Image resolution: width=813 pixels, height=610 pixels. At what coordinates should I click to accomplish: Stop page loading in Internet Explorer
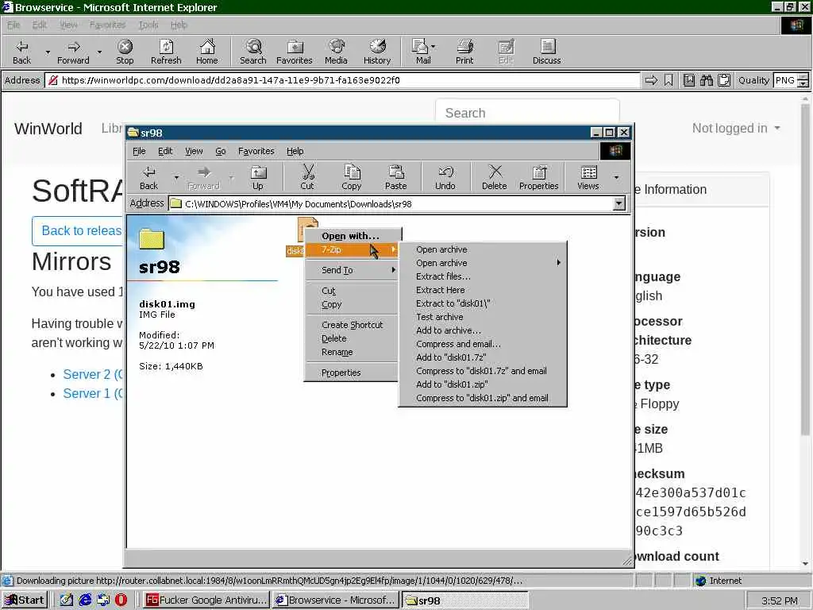coord(125,52)
